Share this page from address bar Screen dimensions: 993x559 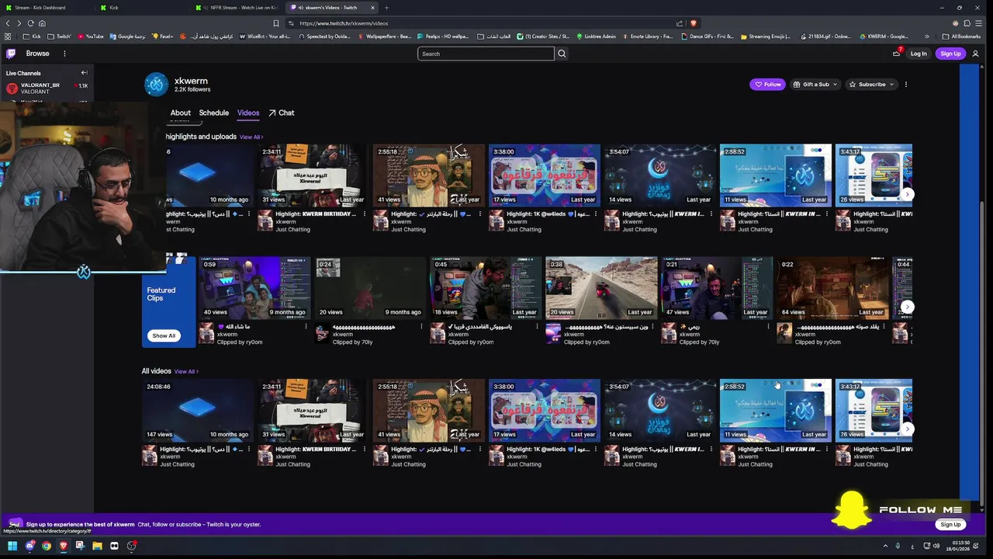click(680, 23)
